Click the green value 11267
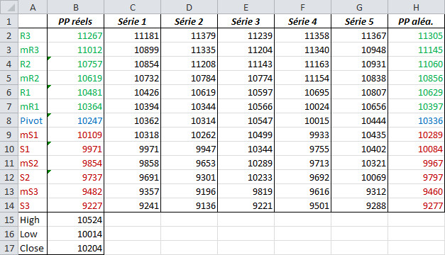The height and width of the screenshot is (255, 445). [x=75, y=35]
